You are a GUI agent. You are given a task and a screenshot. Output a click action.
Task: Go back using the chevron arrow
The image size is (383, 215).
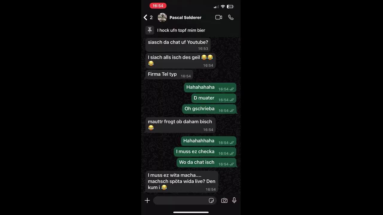click(x=145, y=17)
